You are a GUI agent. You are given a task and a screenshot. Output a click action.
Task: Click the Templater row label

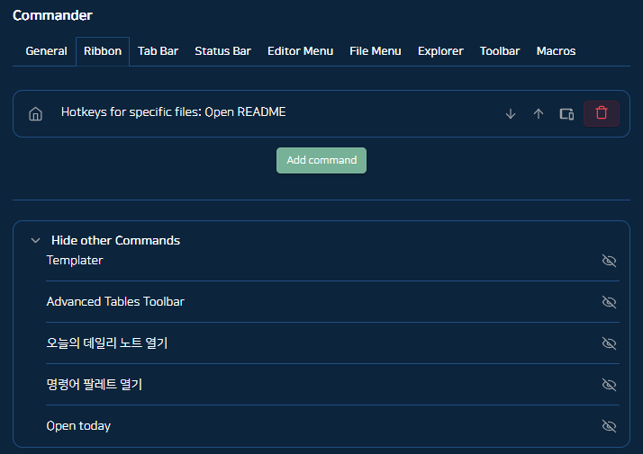pyautogui.click(x=75, y=261)
